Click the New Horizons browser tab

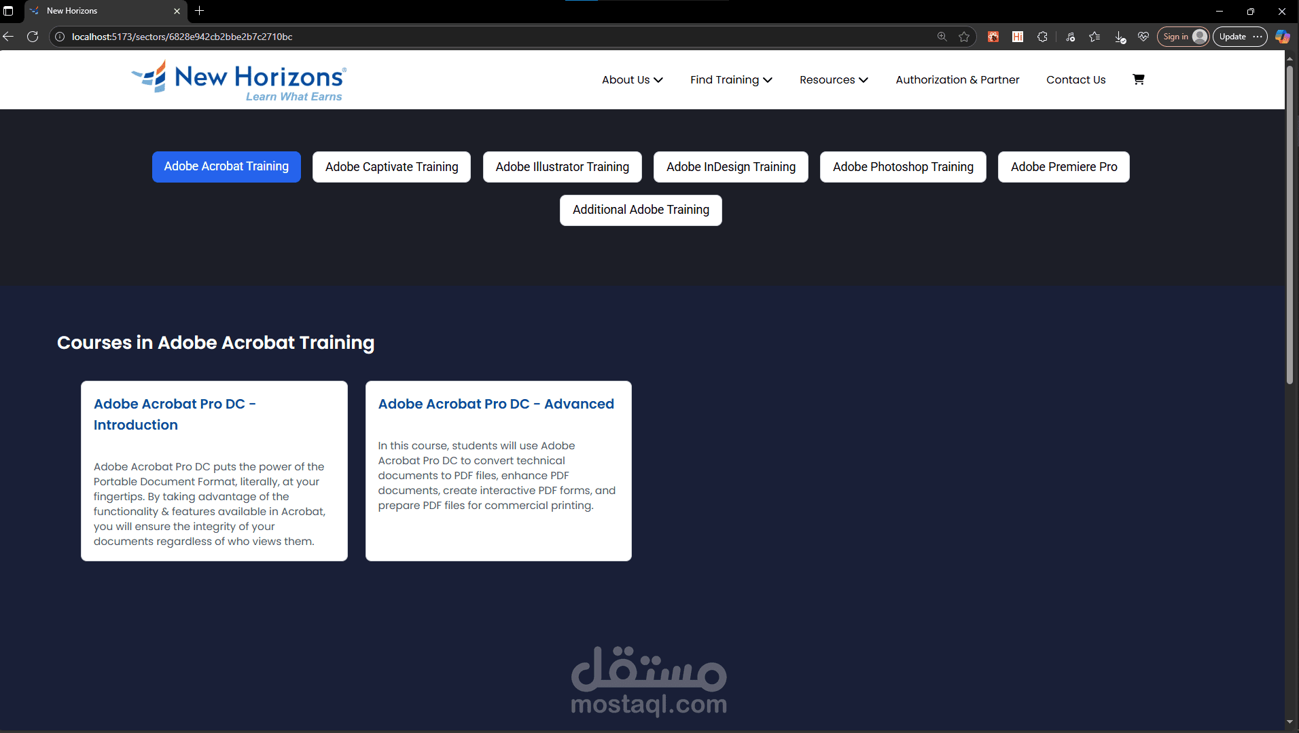[x=105, y=11]
